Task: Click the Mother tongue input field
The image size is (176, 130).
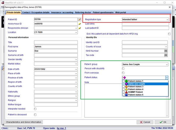Action: (56, 105)
